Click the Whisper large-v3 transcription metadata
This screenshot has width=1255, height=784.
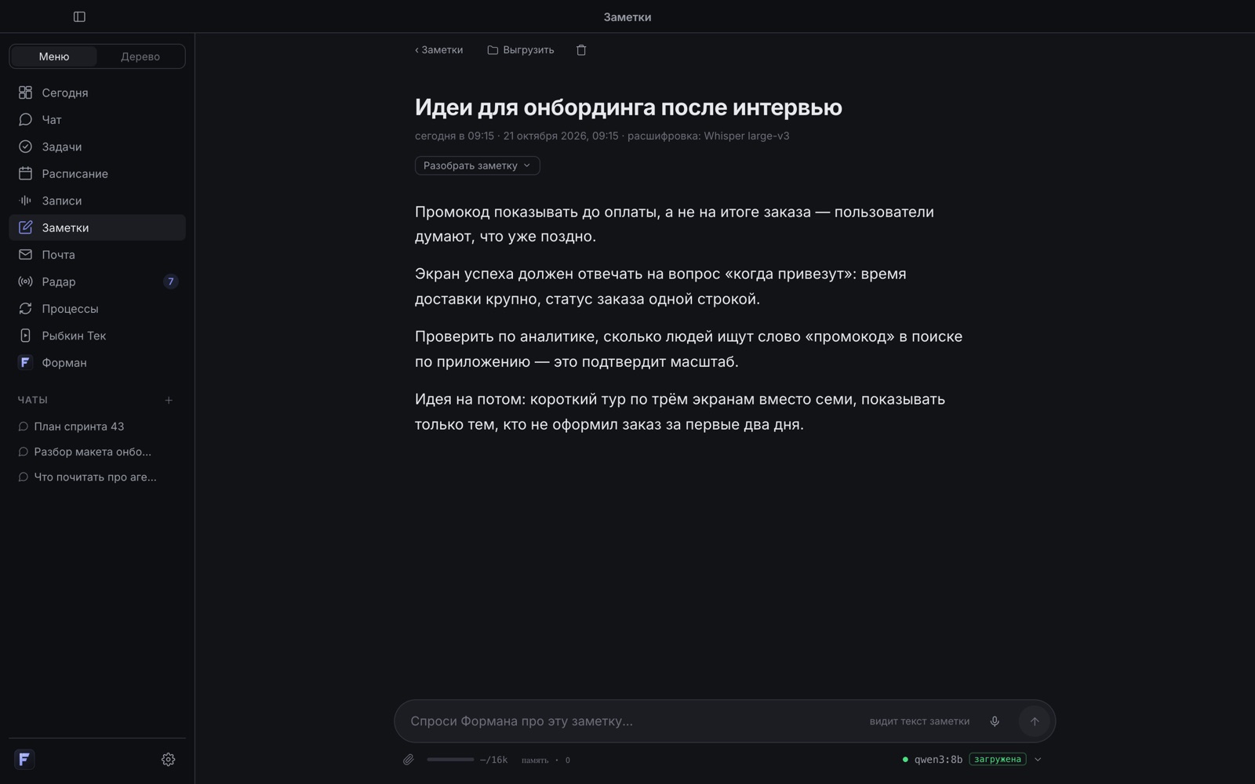point(708,136)
